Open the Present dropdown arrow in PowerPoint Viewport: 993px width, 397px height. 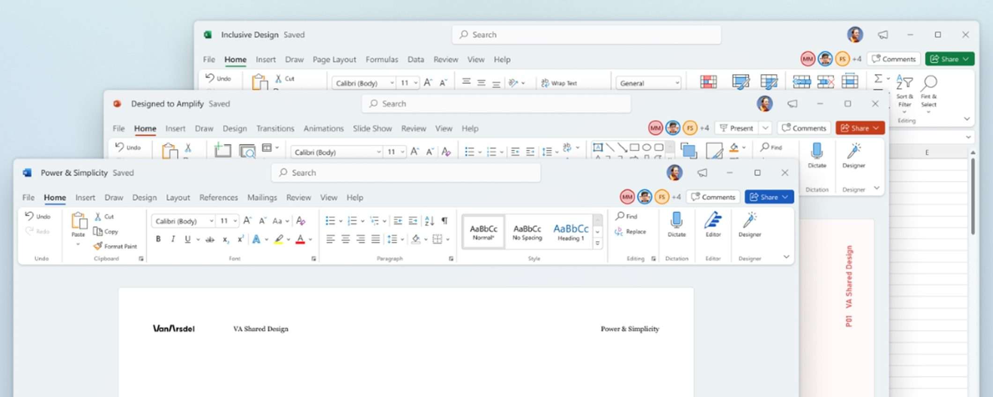point(765,128)
